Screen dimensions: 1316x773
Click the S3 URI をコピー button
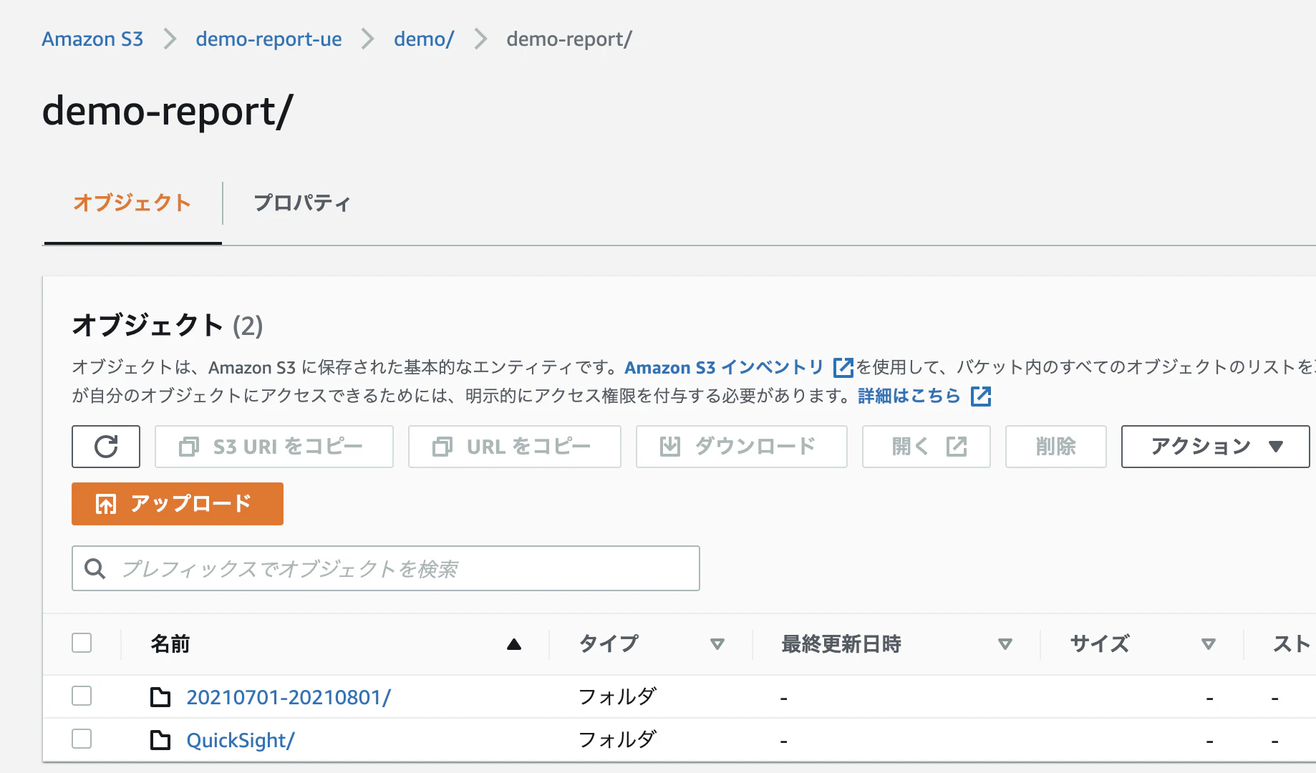[x=274, y=447]
